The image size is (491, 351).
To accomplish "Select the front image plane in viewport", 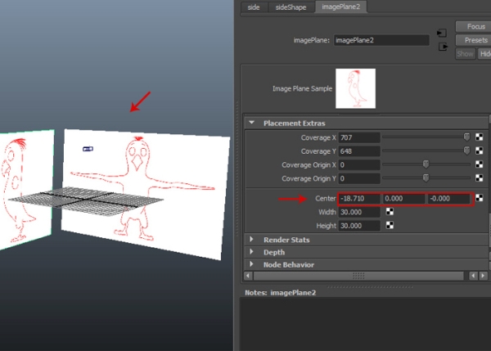I will 144,194.
